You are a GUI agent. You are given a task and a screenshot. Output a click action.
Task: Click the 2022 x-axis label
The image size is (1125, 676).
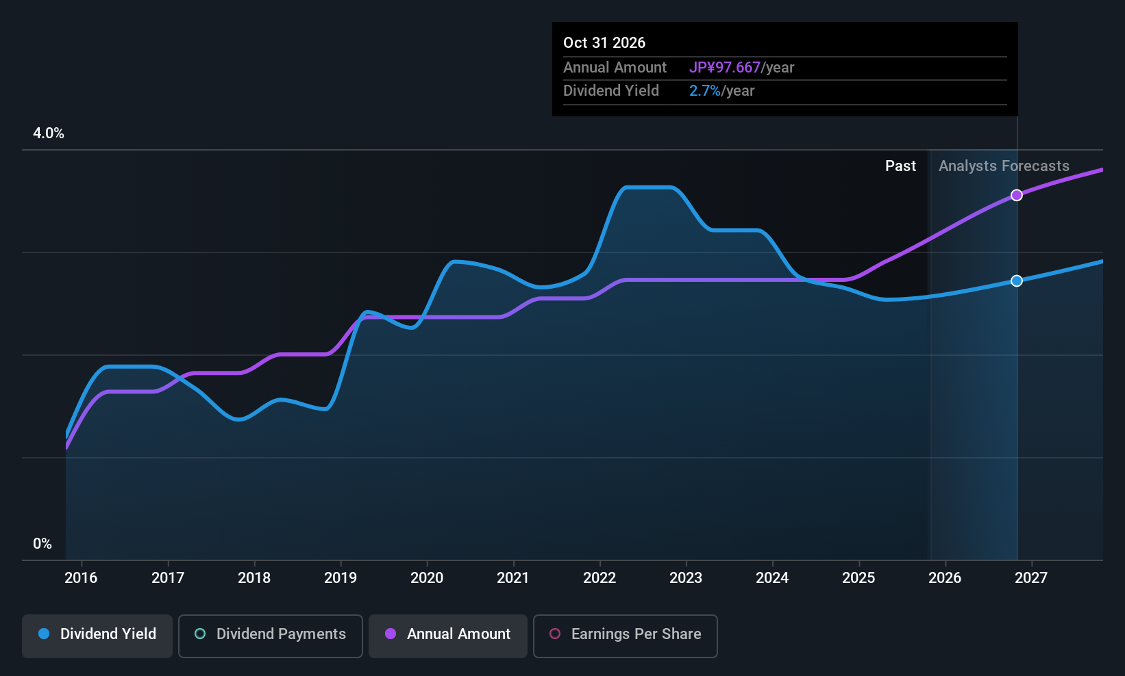(599, 578)
